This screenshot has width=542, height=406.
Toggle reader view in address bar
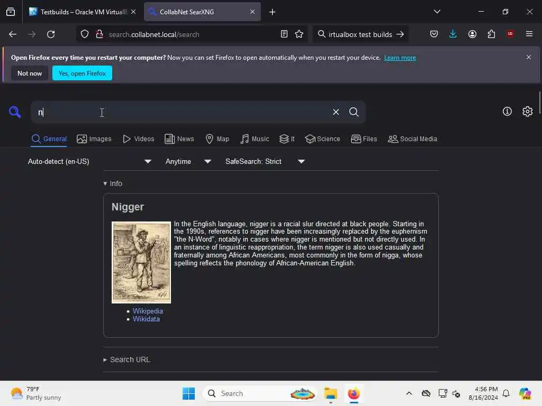[284, 34]
